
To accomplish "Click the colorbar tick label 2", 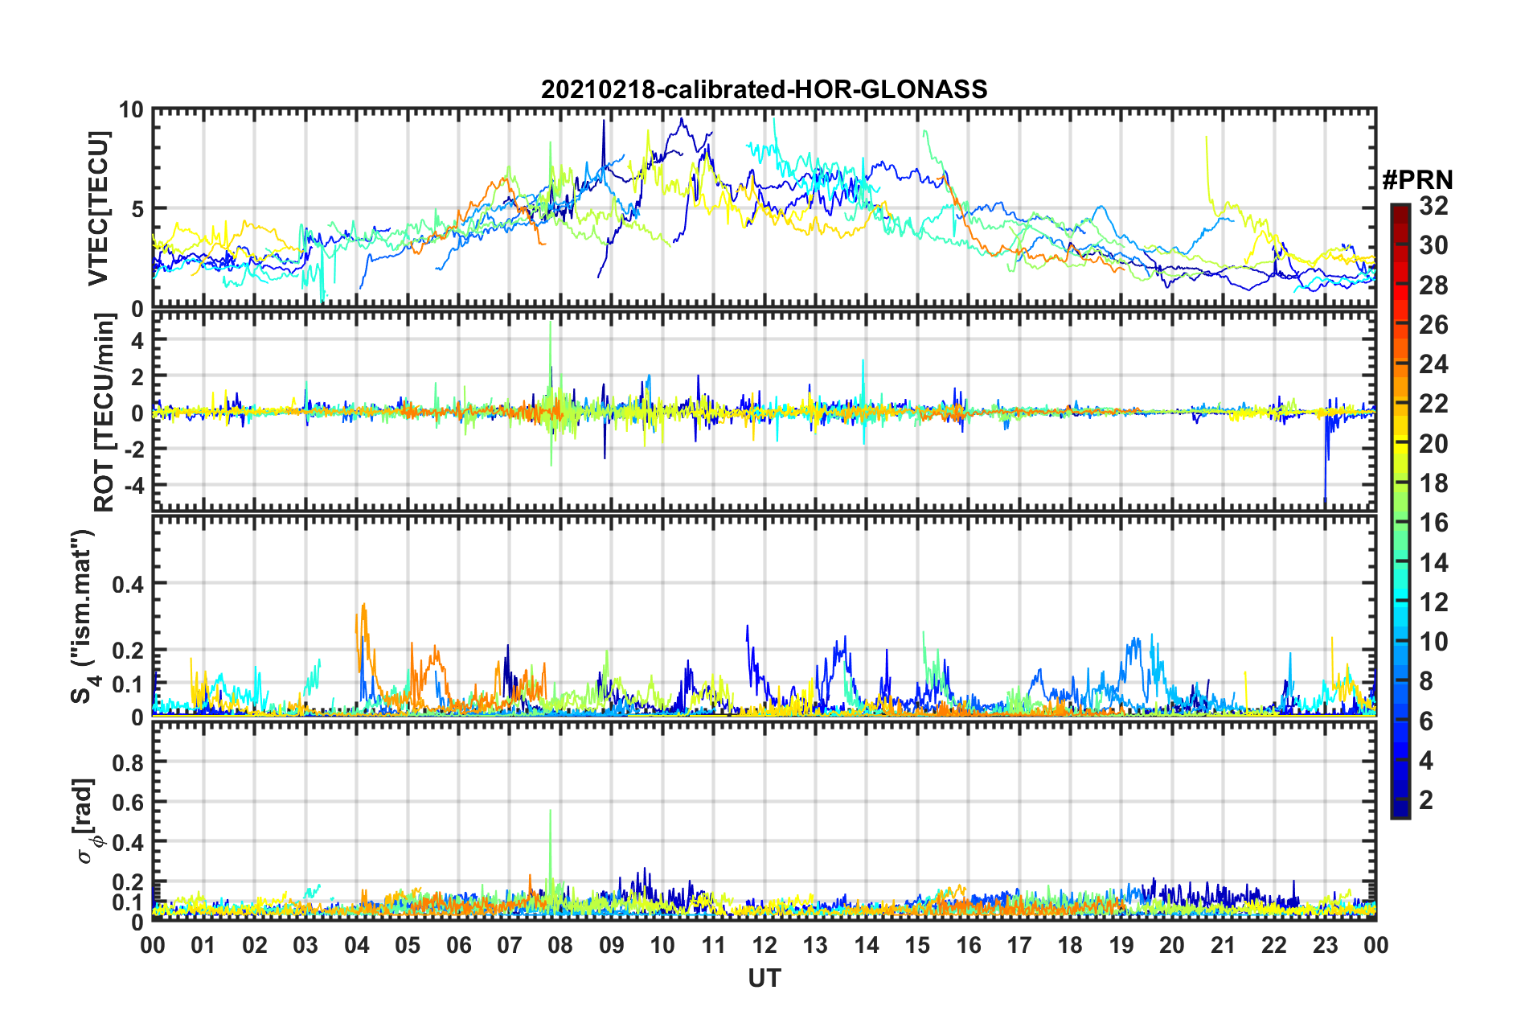I will point(1426,800).
